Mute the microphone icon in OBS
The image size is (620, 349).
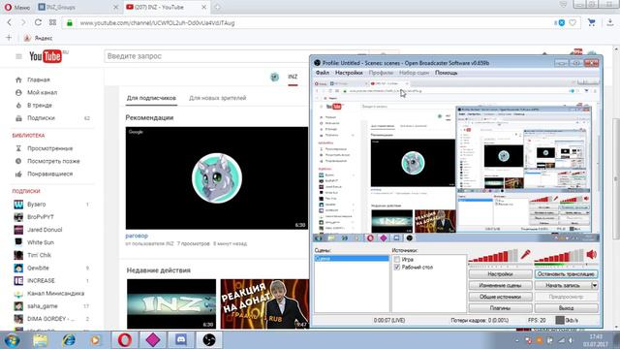tap(525, 254)
